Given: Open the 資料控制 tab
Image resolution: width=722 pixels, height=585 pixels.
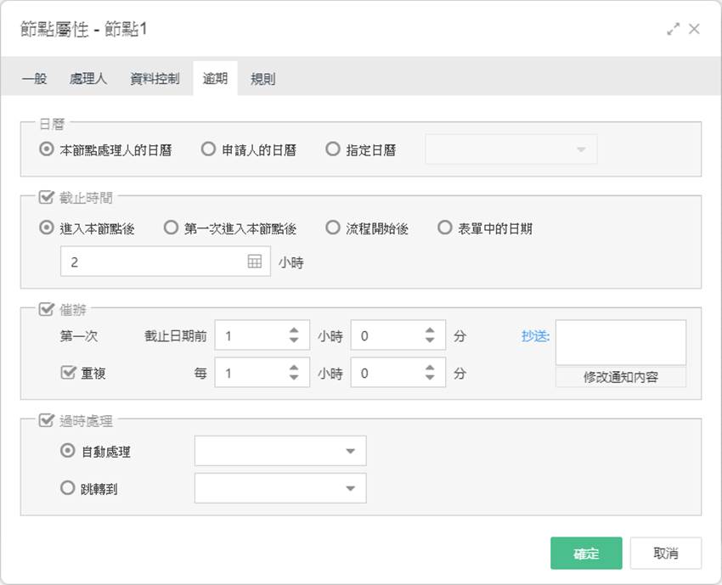Looking at the screenshot, I should pos(155,79).
